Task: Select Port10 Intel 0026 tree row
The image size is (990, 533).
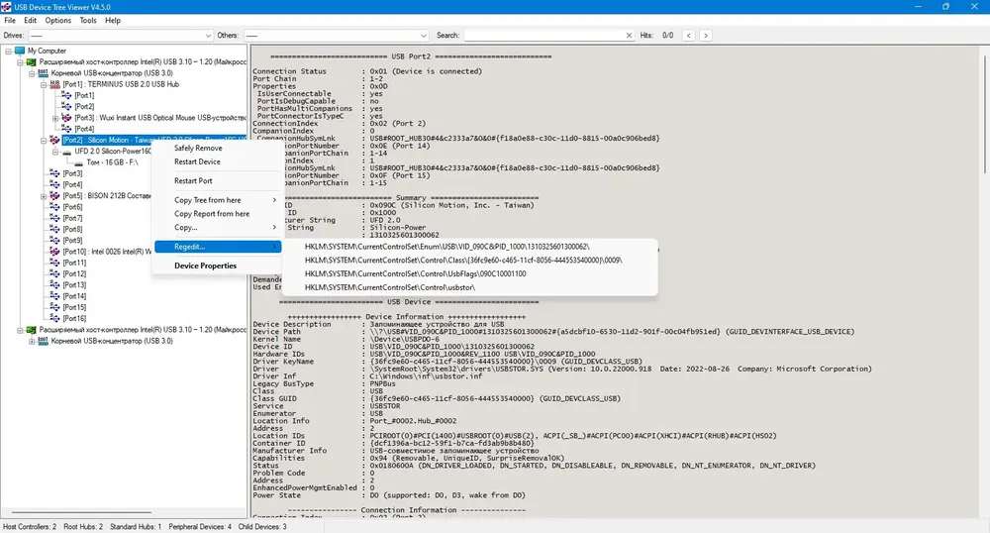Action: (106, 252)
